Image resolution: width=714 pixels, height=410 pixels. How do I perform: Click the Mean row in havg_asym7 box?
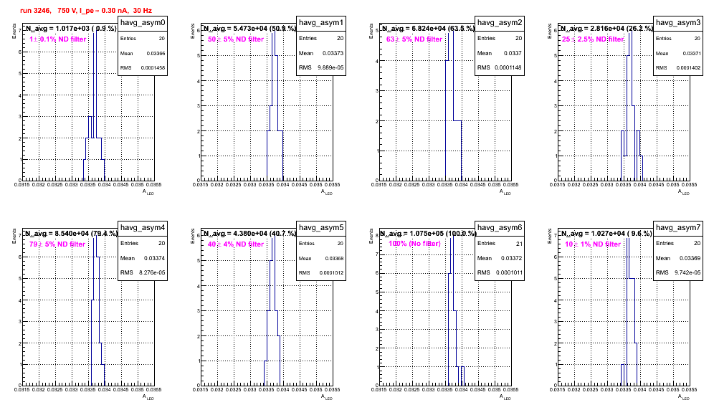coord(678,258)
